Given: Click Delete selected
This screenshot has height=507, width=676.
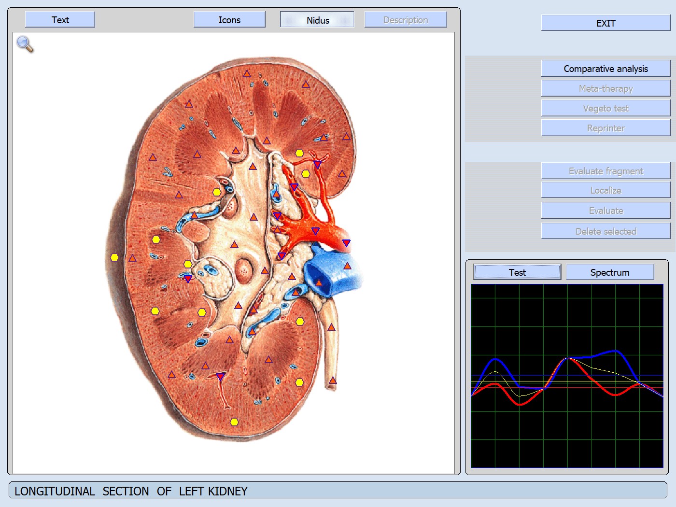Looking at the screenshot, I should point(606,231).
